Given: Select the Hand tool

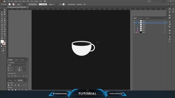Looking at the screenshot, I should pyautogui.click(x=2, y=38).
